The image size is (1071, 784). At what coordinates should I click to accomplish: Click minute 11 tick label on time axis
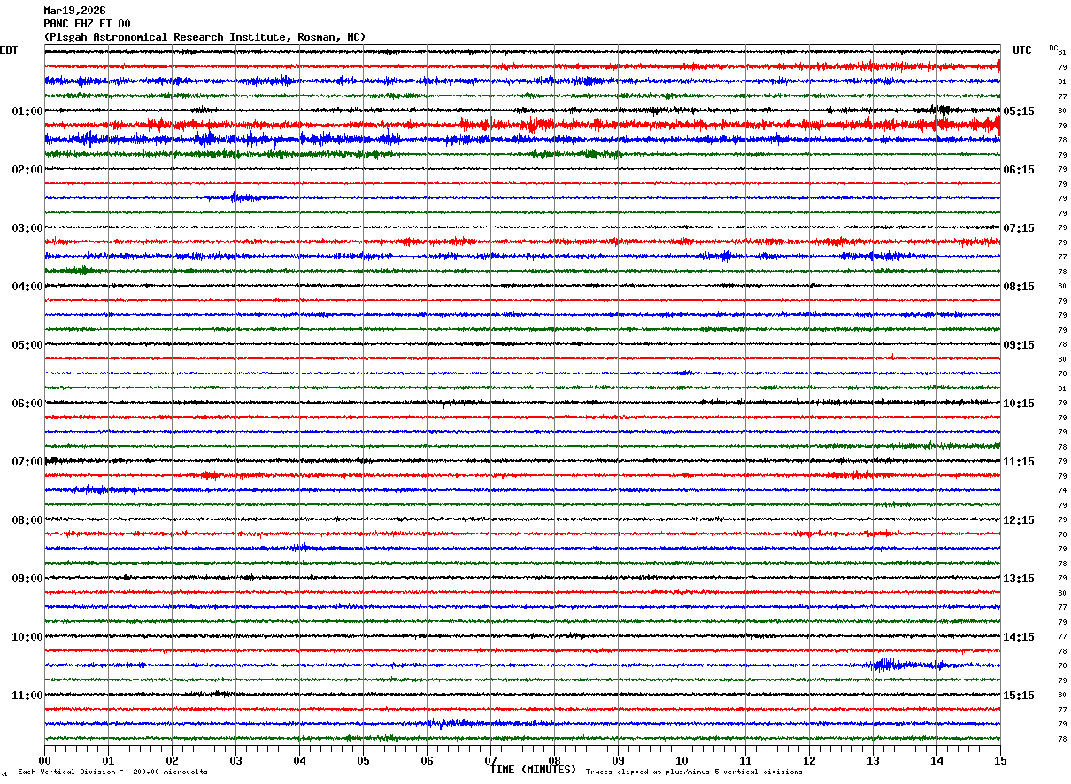coord(745,760)
